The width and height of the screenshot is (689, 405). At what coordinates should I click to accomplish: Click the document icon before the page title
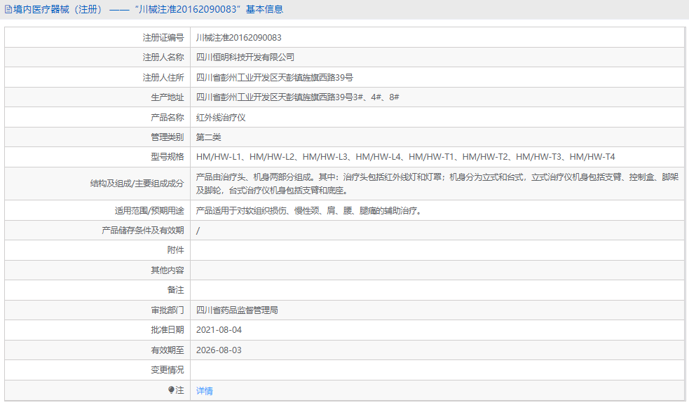tap(8, 9)
